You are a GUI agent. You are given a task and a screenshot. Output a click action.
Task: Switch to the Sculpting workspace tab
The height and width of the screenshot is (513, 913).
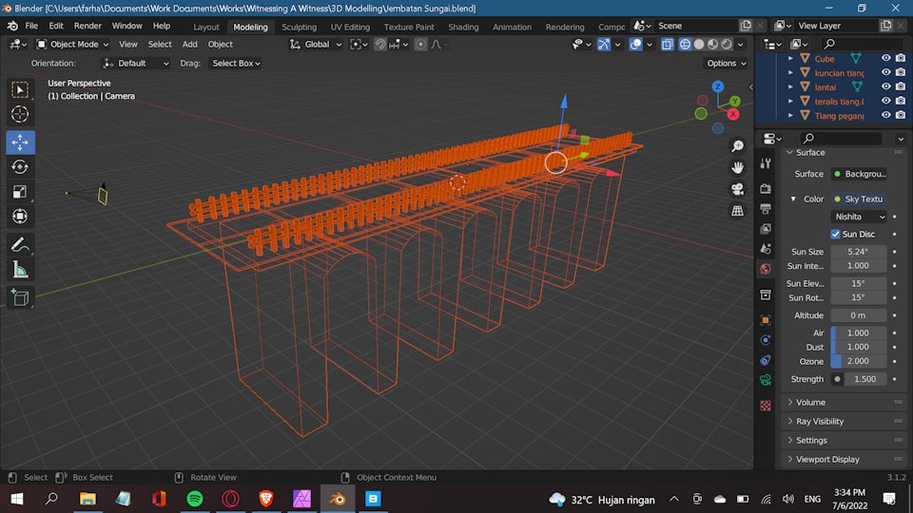click(300, 27)
